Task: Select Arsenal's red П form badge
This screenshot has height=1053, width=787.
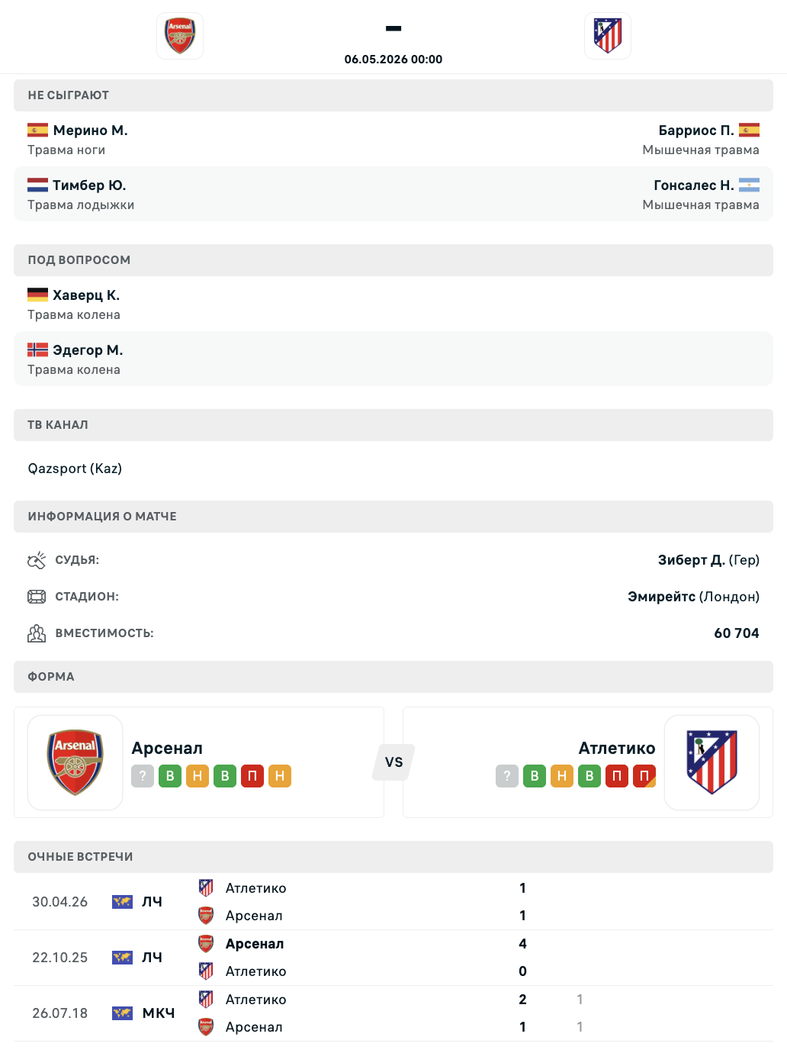Action: click(252, 776)
